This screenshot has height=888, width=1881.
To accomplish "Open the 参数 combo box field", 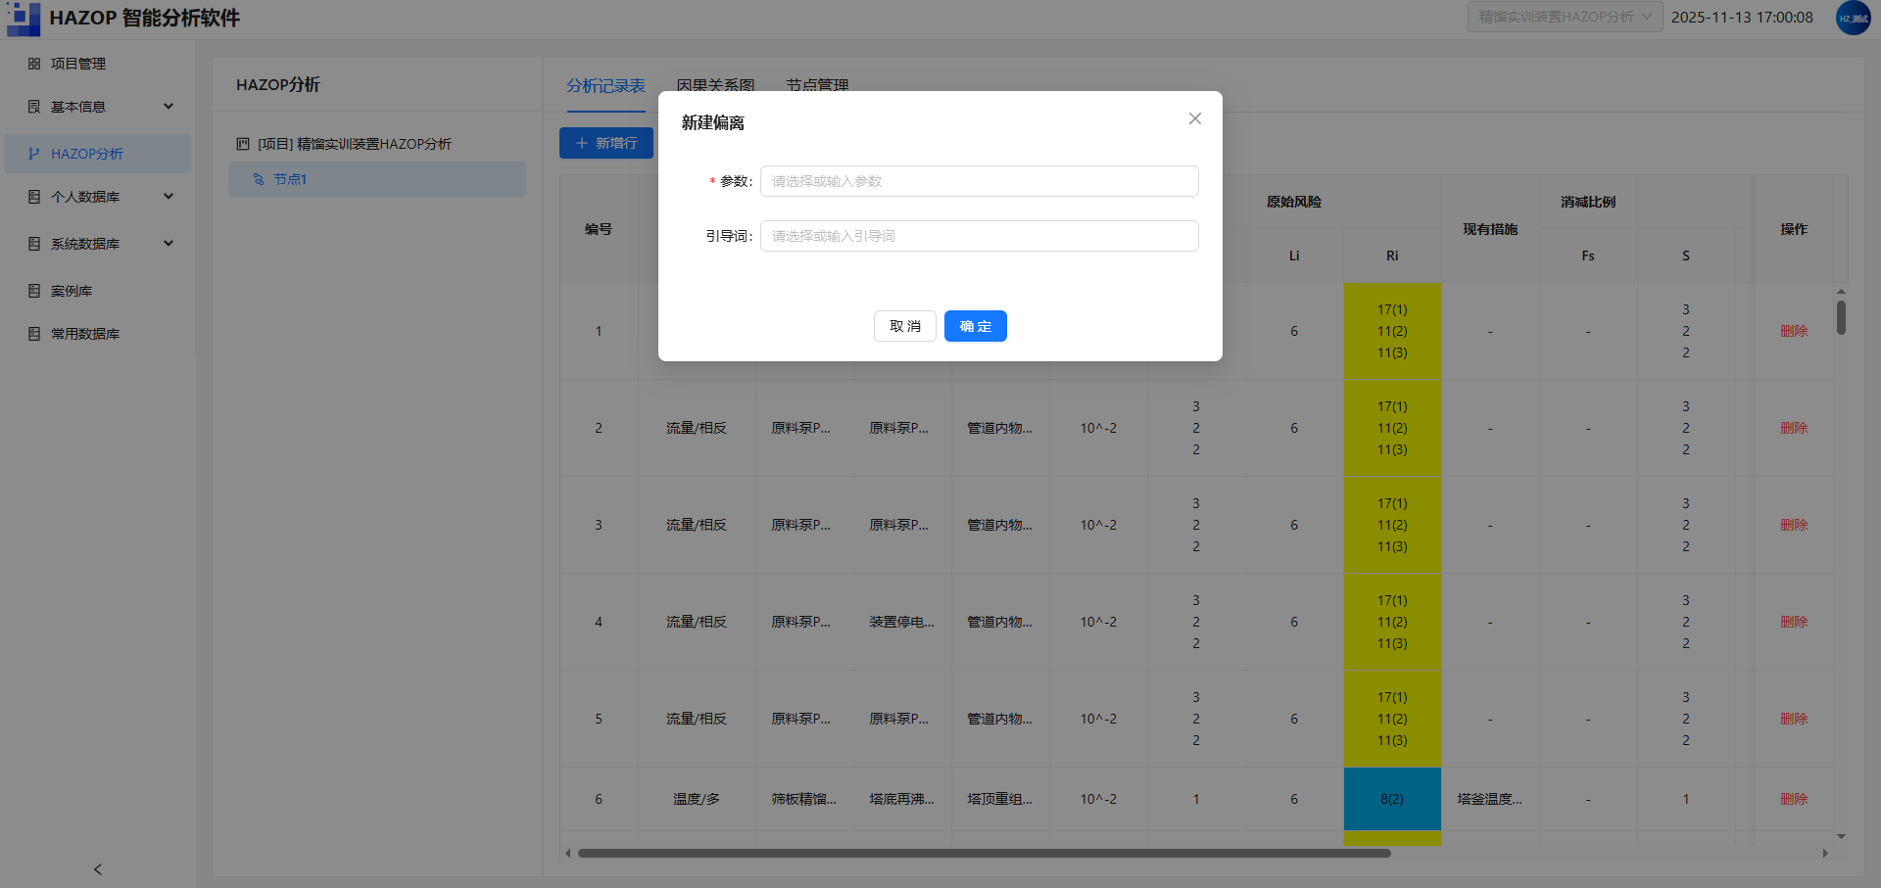I will pos(979,181).
